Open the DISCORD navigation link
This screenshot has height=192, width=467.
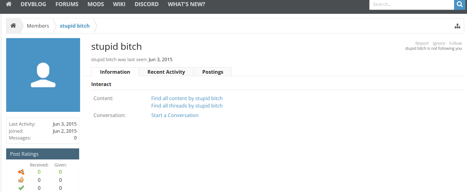(x=147, y=4)
